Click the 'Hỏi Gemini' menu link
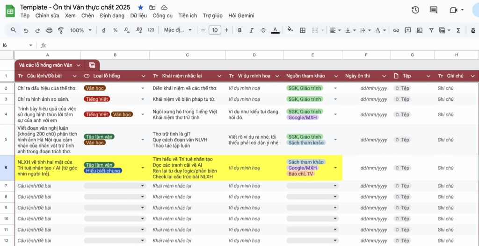 point(241,16)
